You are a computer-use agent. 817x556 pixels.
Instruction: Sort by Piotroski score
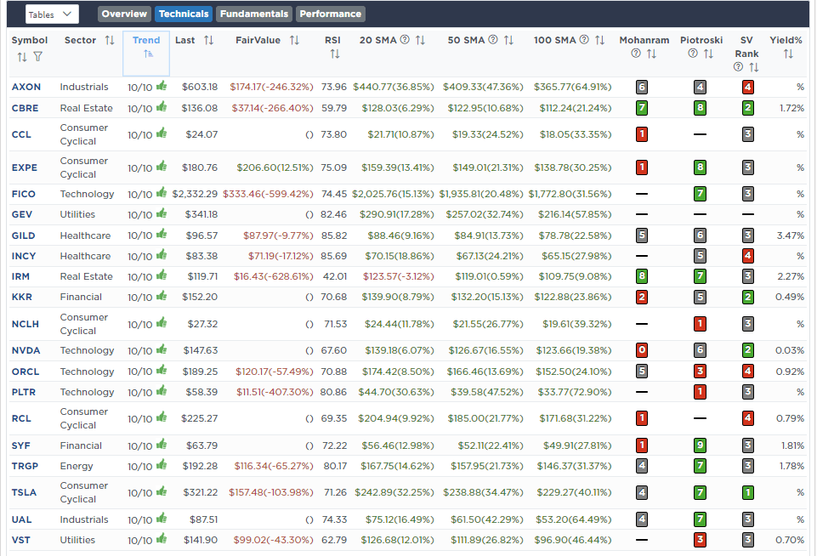708,54
